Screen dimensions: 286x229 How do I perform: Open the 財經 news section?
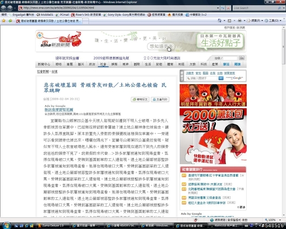tap(181, 64)
